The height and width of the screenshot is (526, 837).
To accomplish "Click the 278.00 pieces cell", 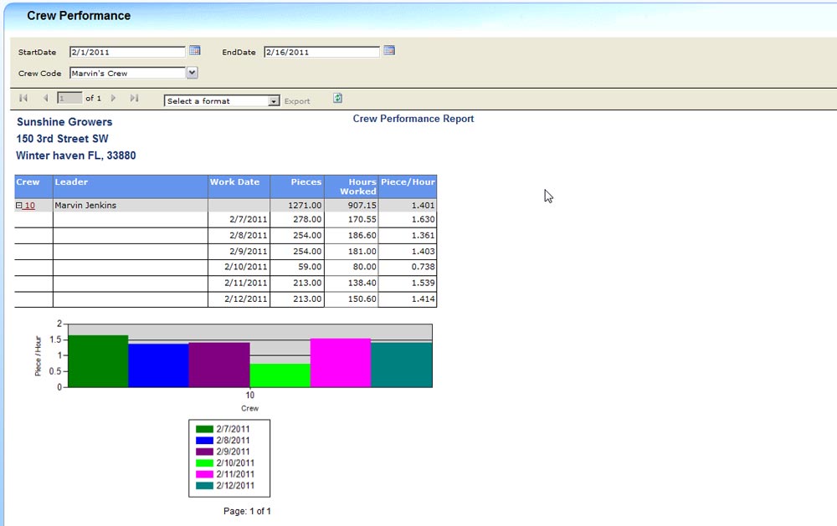I will point(297,219).
